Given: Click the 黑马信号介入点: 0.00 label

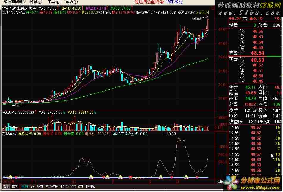Looking at the screenshot, I should coord(130,134).
